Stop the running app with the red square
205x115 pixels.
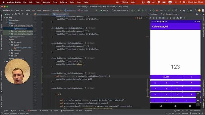click(x=157, y=11)
